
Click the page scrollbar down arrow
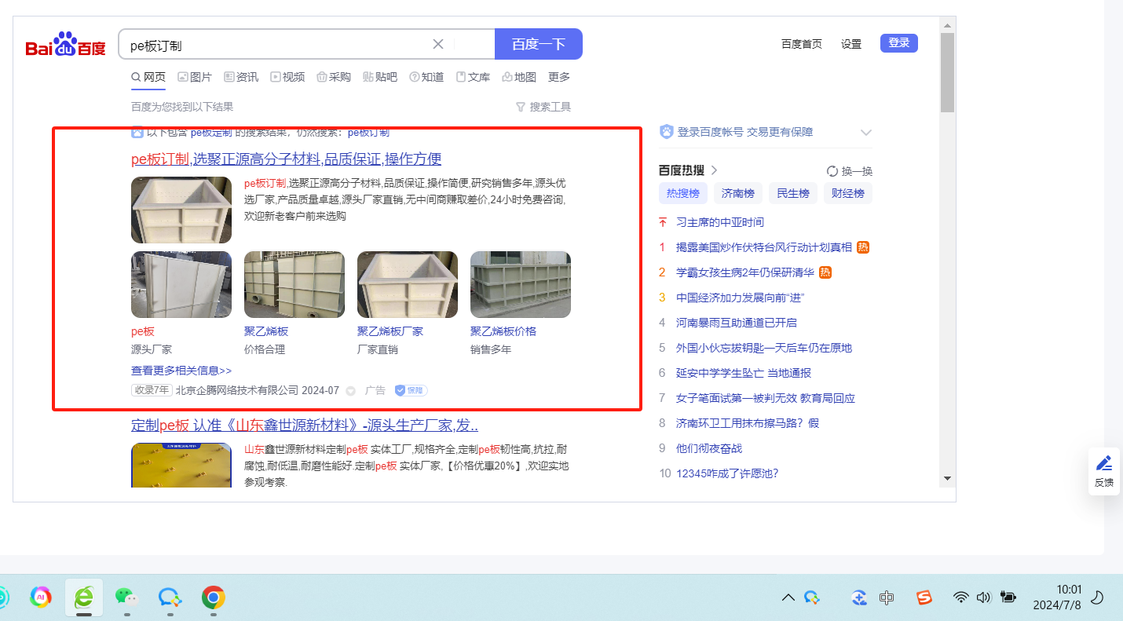[947, 478]
